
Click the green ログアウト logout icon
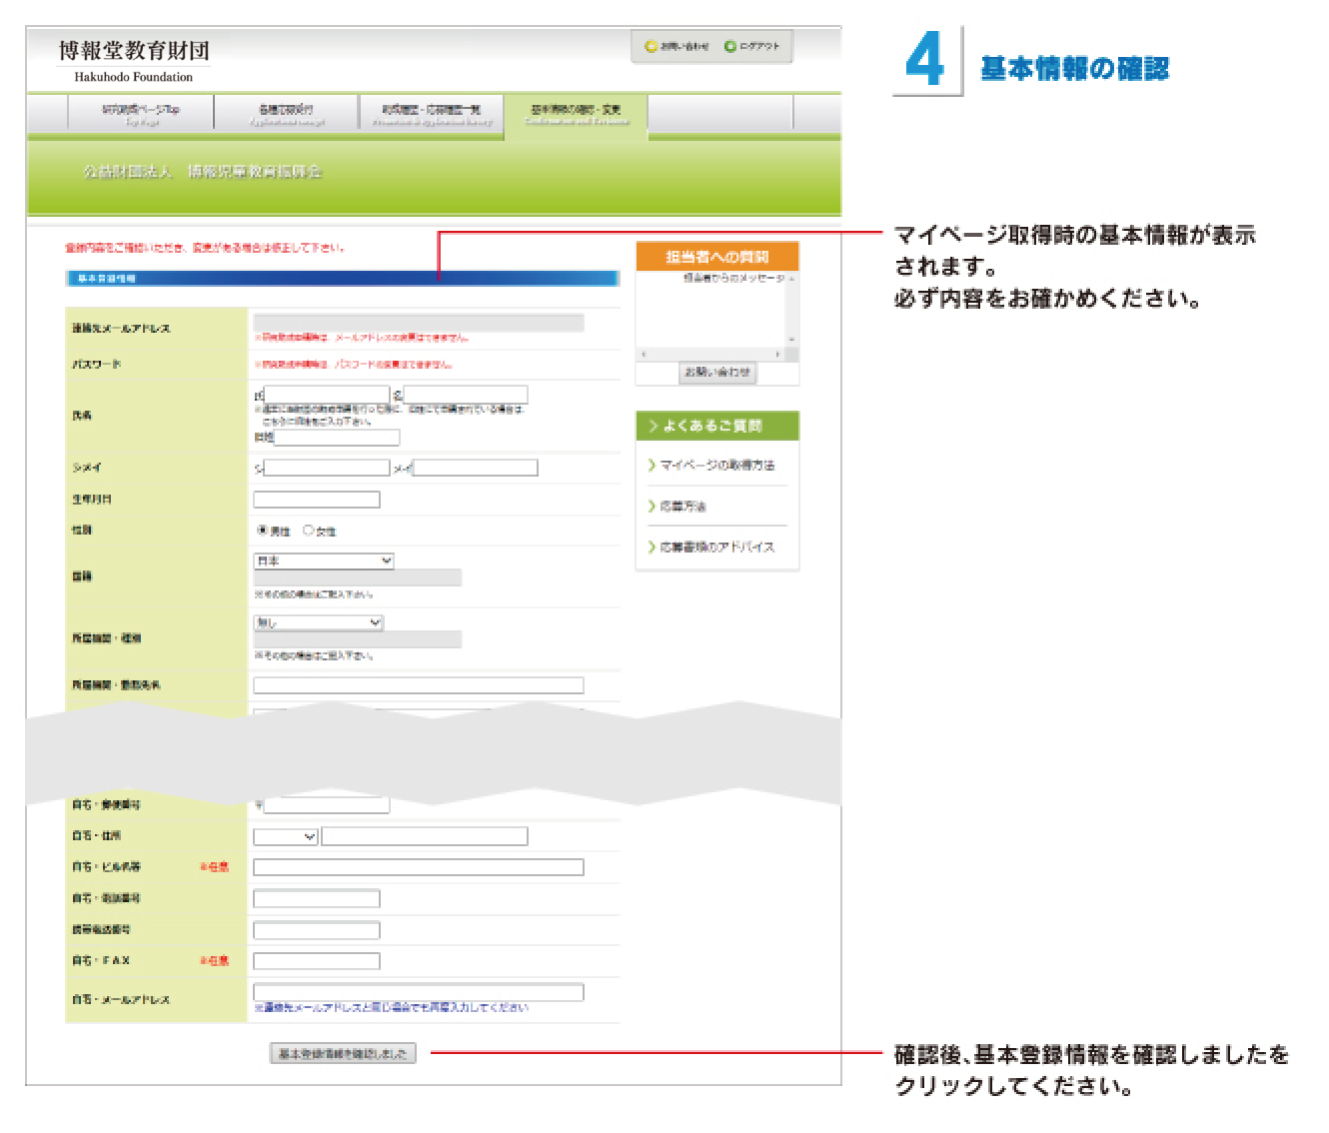730,46
